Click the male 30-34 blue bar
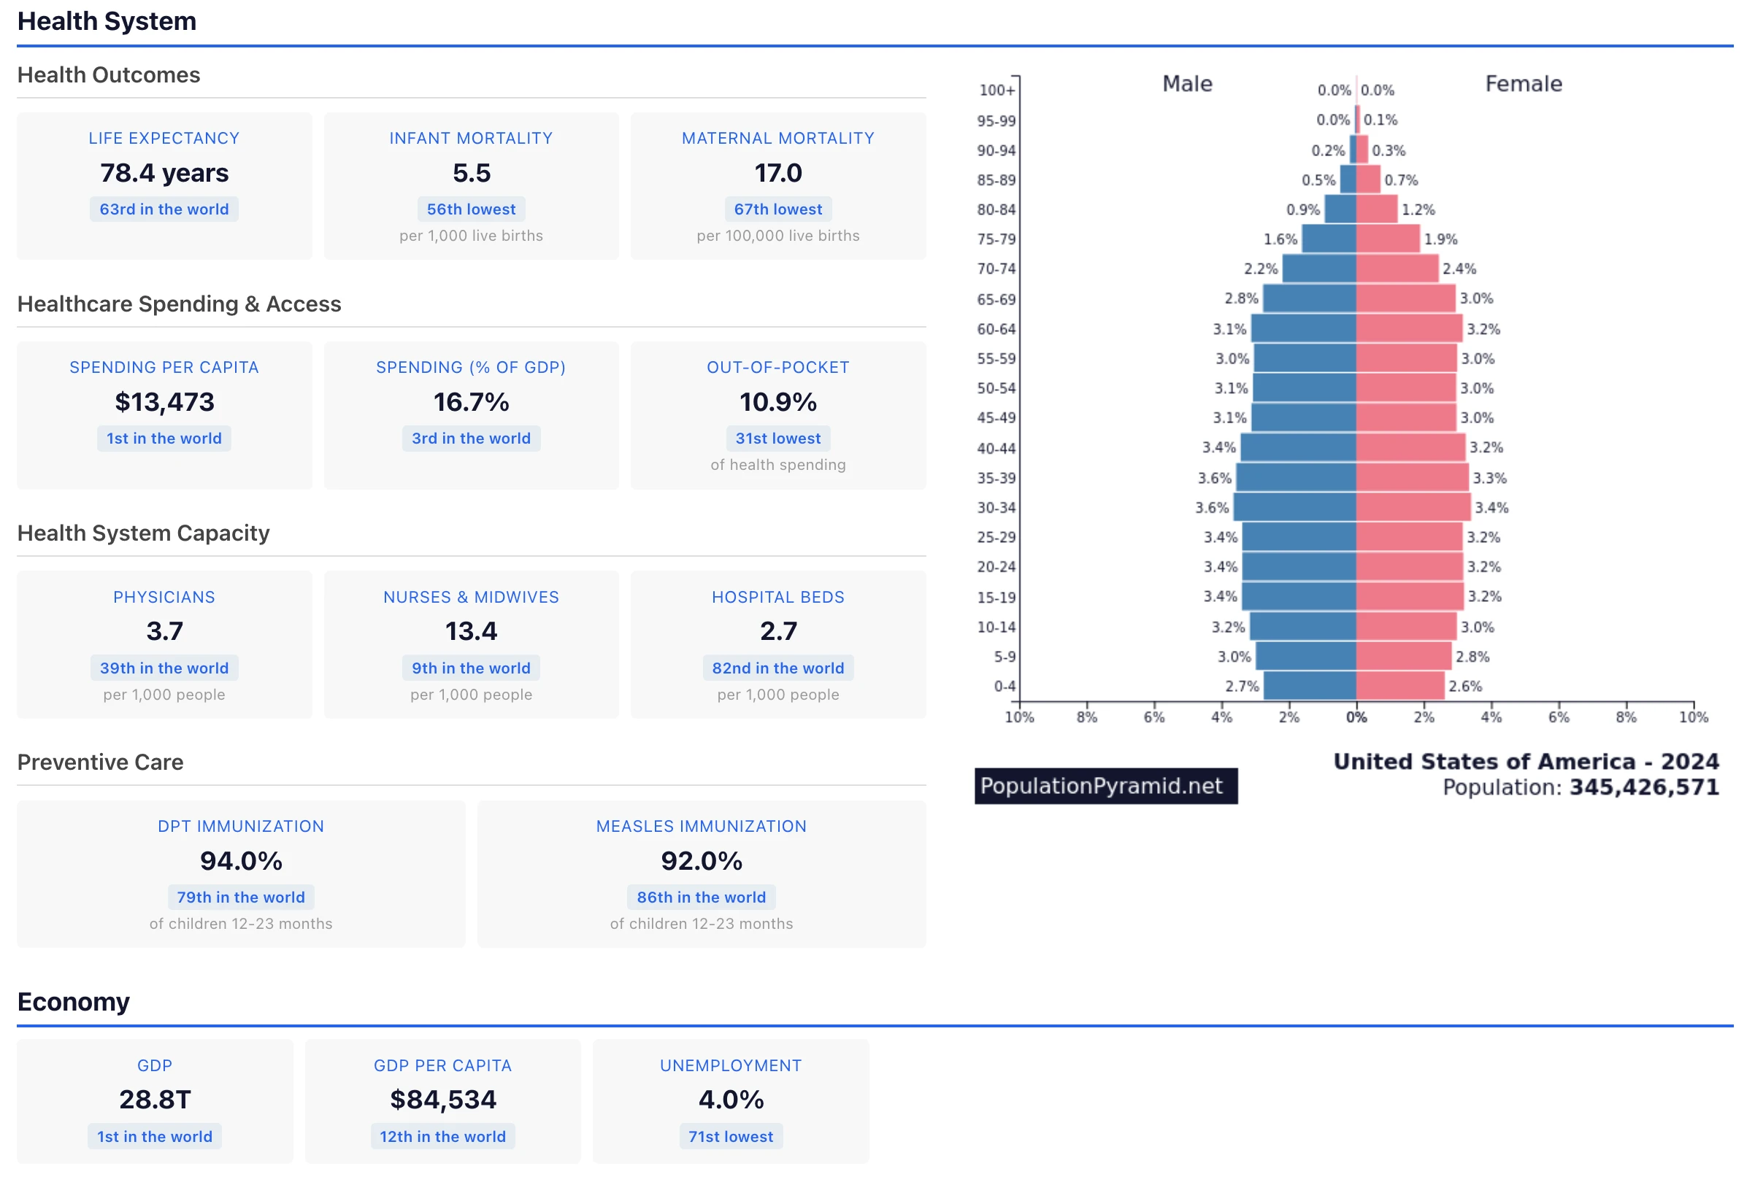Viewport: 1755px width, 1185px height. (x=1294, y=507)
